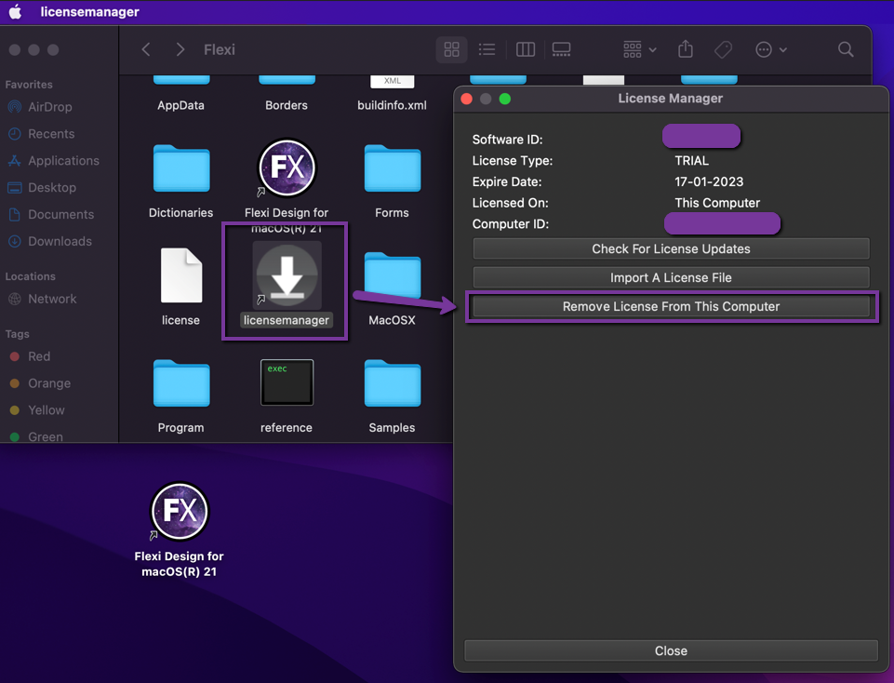The width and height of the screenshot is (894, 683).
Task: Click the Tags icon in Finder toolbar
Action: pos(723,49)
